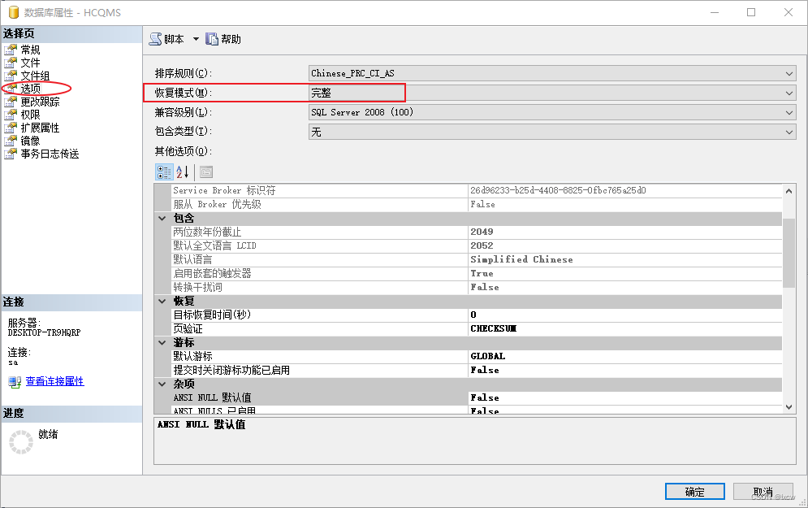Viewport: 808px width, 508px height.
Task: Open the 恢复模式 recovery model dropdown
Action: (x=552, y=93)
